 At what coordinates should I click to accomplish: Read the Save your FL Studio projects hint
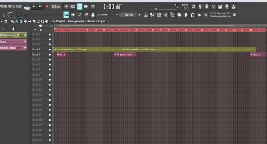[x=221, y=14]
